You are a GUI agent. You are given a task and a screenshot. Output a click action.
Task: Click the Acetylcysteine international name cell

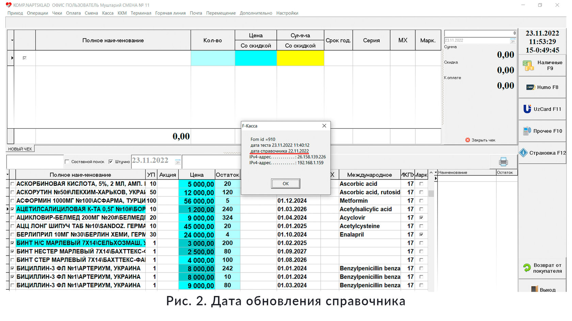(x=370, y=226)
